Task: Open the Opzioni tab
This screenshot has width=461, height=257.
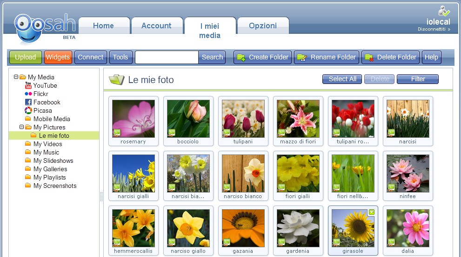Action: tap(263, 26)
